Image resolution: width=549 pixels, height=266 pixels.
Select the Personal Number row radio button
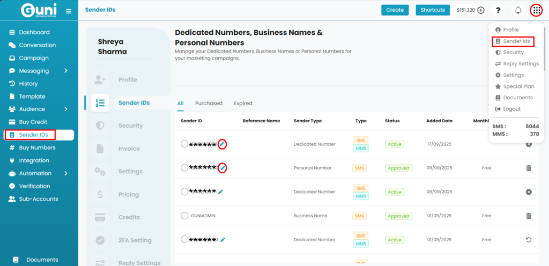(x=184, y=168)
